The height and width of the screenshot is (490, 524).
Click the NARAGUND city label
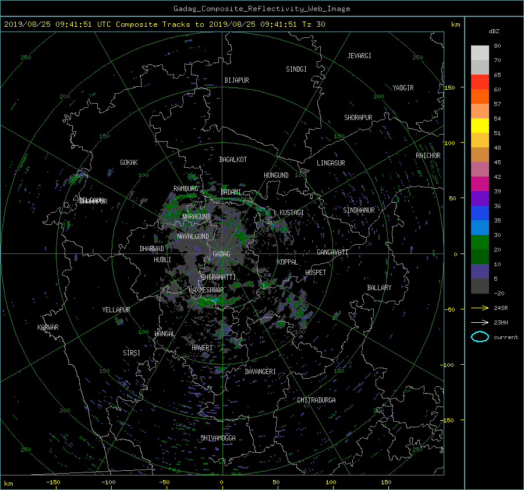point(197,217)
